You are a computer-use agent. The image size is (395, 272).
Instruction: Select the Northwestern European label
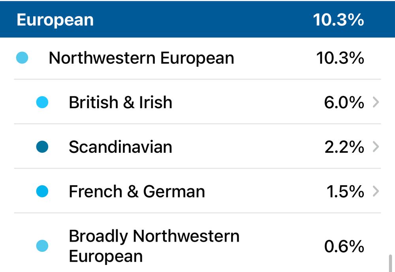point(141,58)
